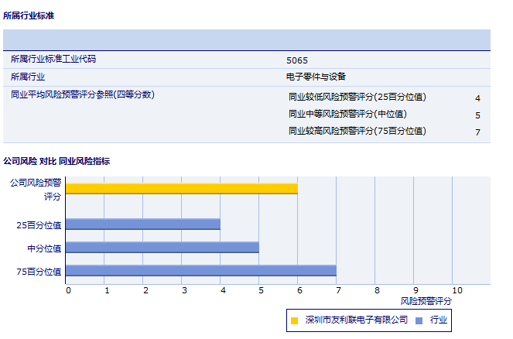
Task: Click the 行业 legend label text
Action: (x=439, y=320)
